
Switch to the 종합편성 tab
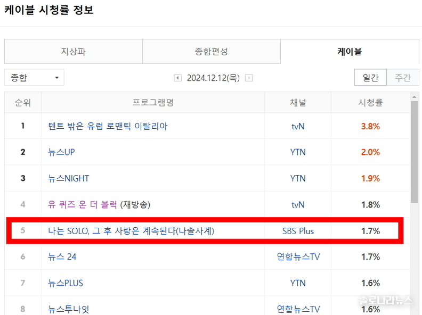pyautogui.click(x=212, y=51)
